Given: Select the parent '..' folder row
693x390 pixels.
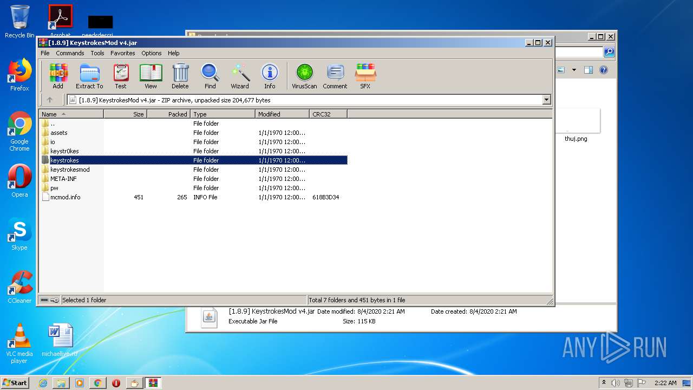Looking at the screenshot, I should 194,123.
